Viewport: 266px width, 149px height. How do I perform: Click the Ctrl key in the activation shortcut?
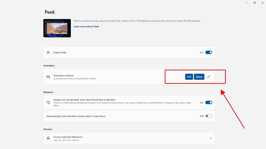[189, 77]
